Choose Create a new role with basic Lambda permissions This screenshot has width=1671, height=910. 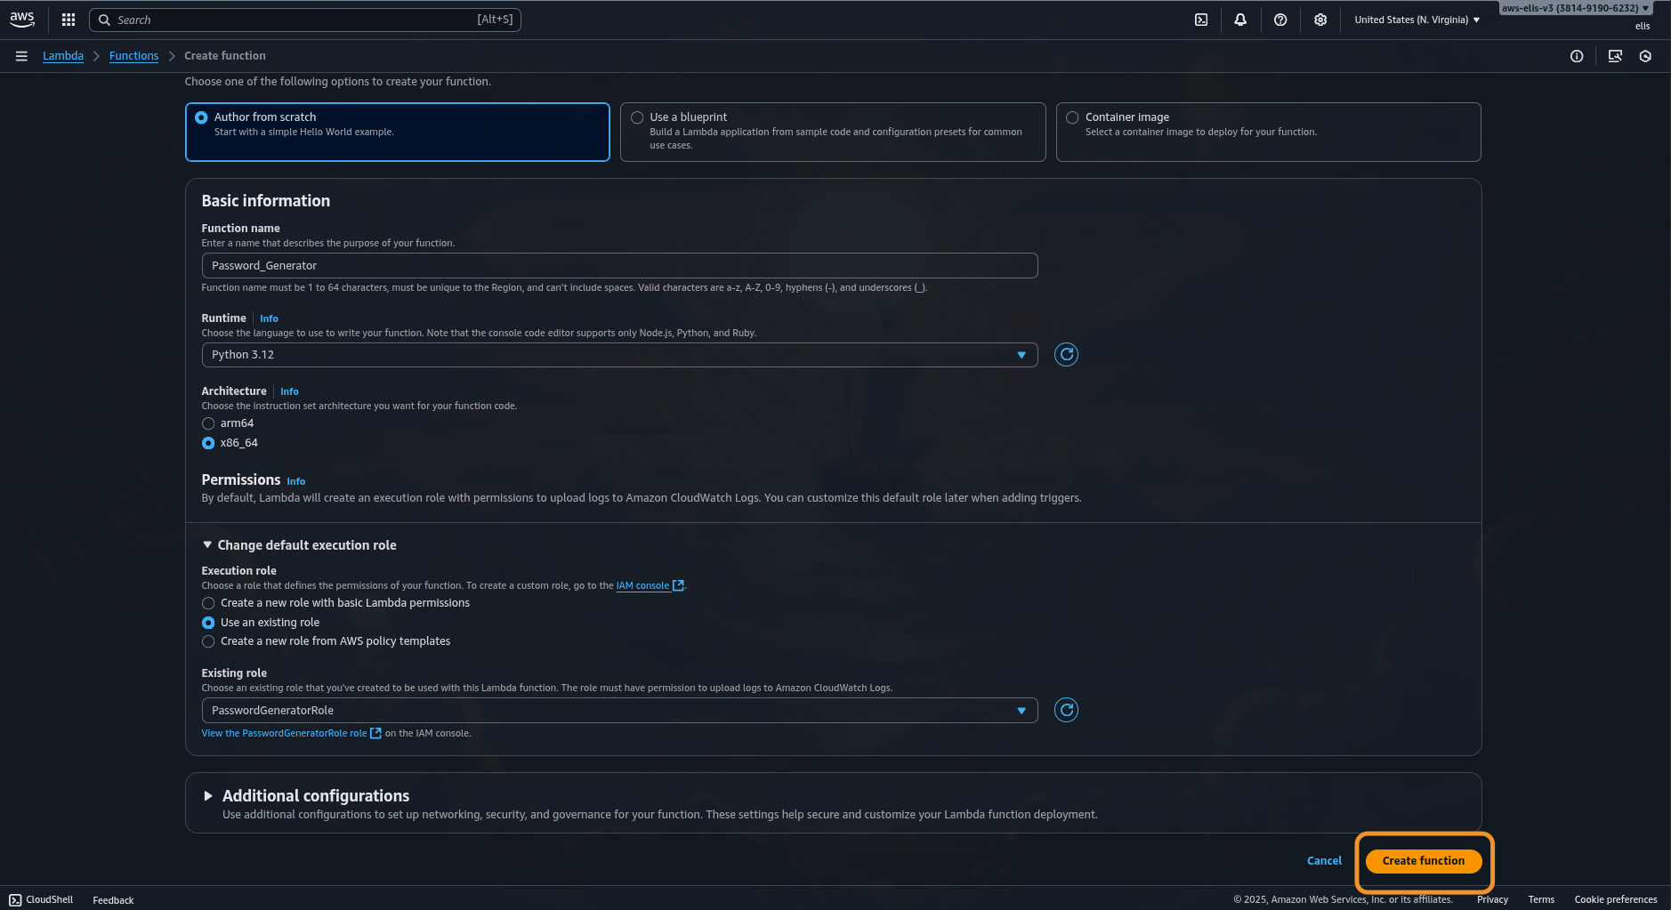click(x=208, y=603)
